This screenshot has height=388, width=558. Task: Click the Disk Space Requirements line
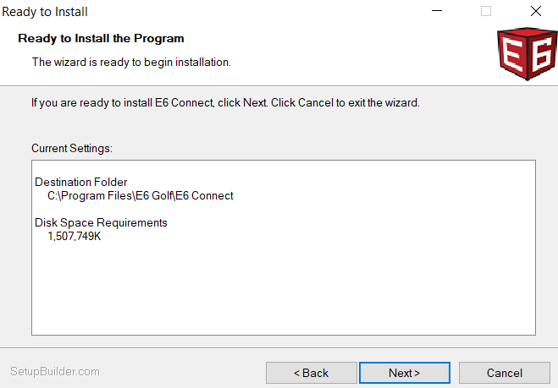point(101,222)
